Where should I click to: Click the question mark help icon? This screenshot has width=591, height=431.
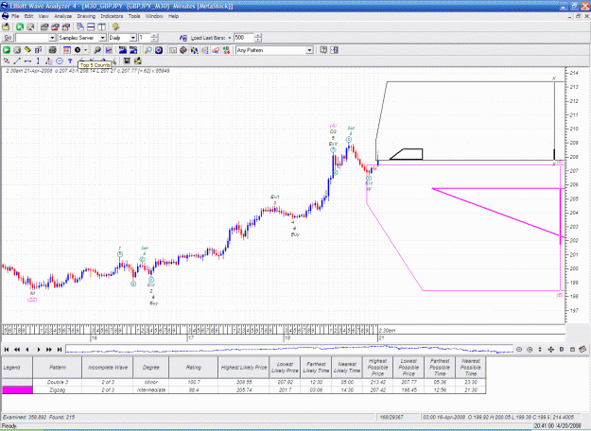[323, 50]
